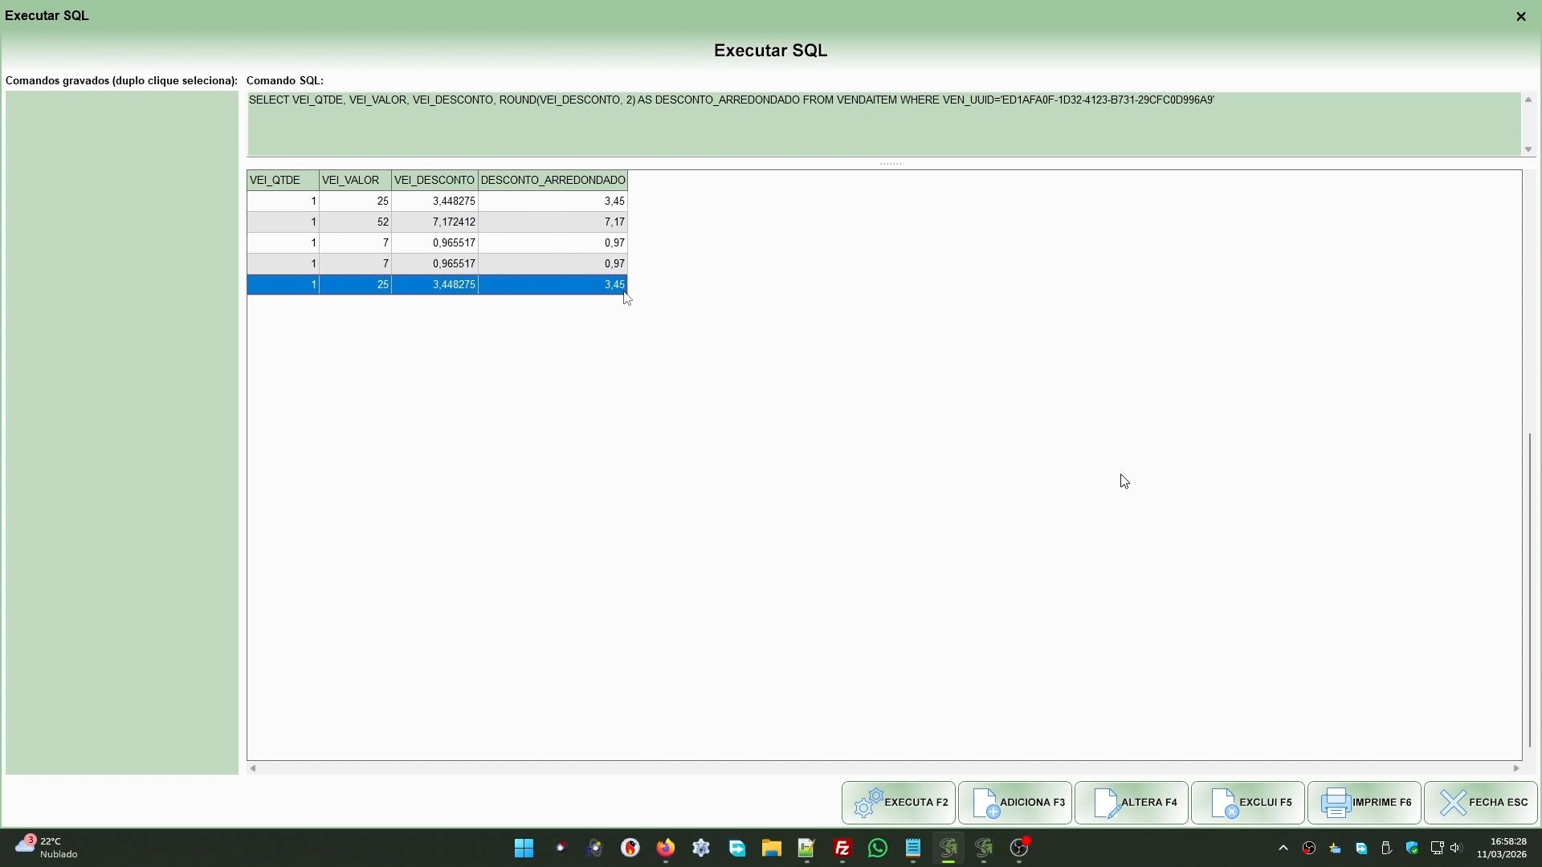The image size is (1542, 867).
Task: Click results grid right scroll arrow
Action: click(x=1515, y=768)
